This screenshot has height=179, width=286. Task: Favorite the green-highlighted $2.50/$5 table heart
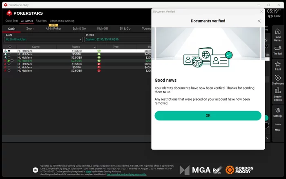pos(12,61)
